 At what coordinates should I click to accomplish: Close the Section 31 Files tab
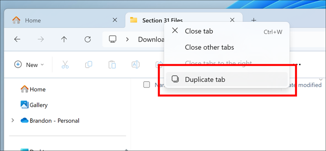232,20
